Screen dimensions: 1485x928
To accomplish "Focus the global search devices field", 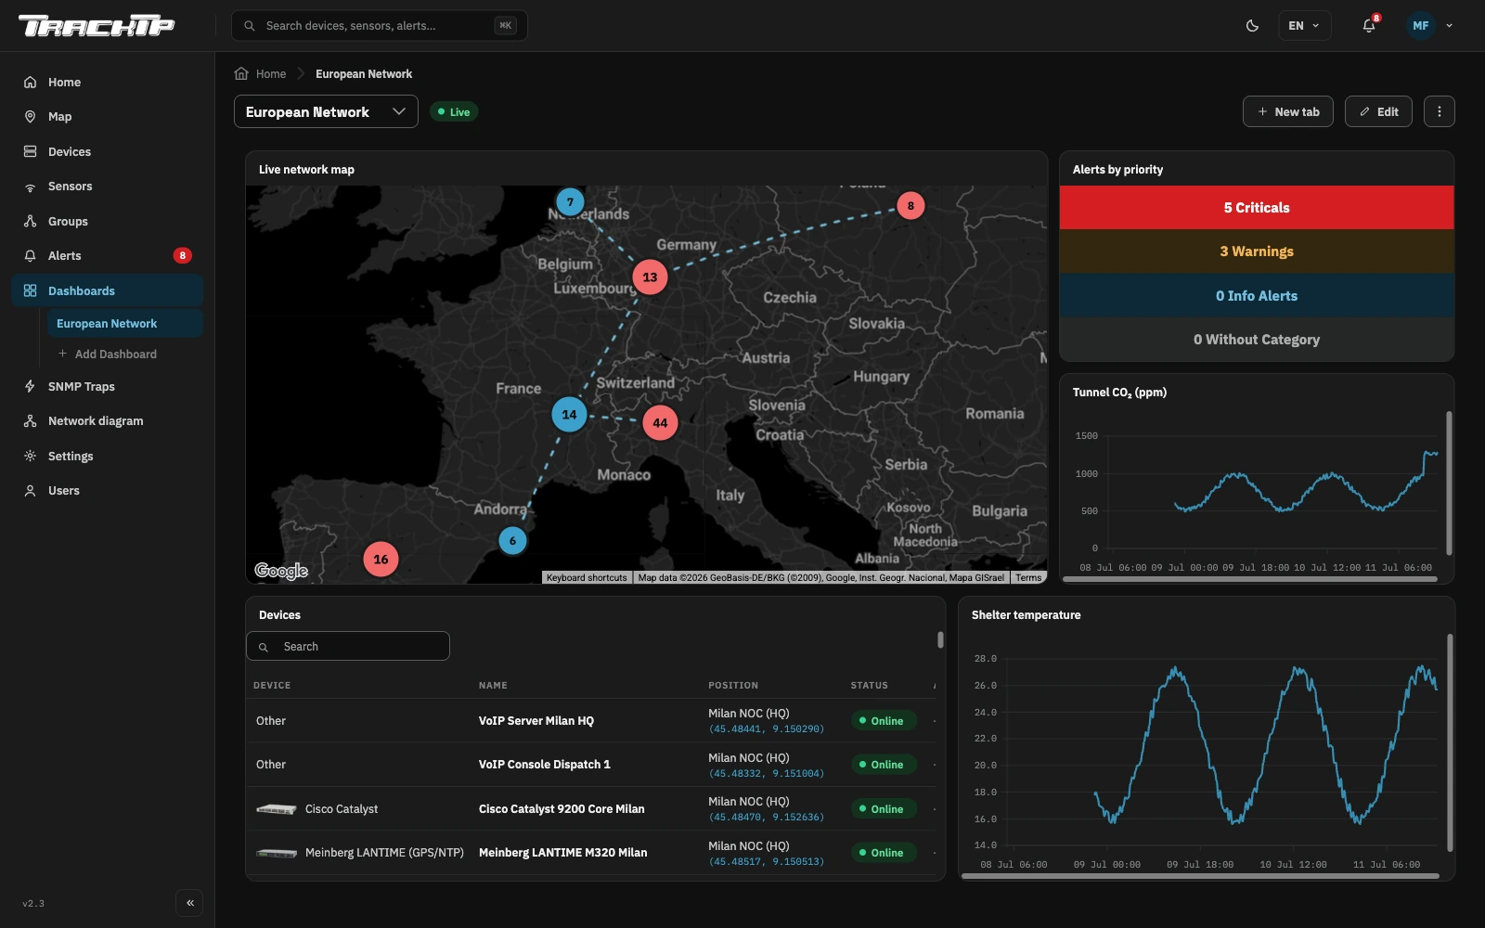I will pyautogui.click(x=379, y=26).
